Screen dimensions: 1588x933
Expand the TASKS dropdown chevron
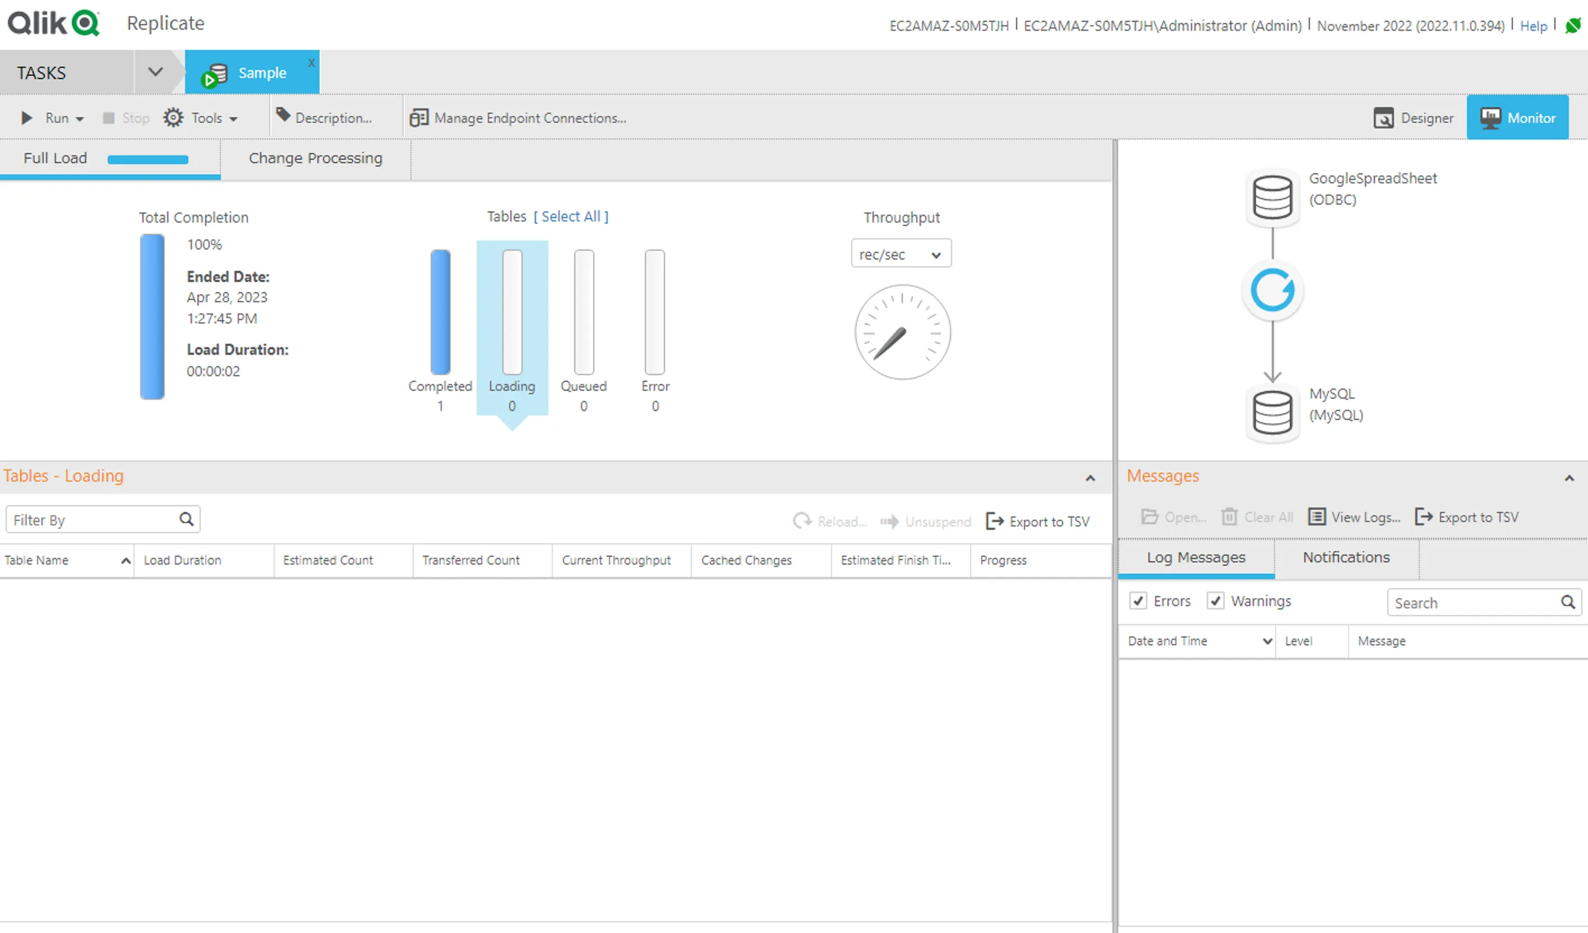(156, 72)
